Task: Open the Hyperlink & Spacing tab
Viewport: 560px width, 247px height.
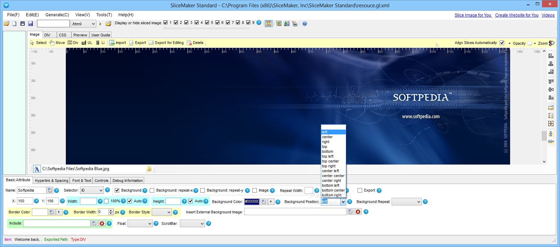Action: [52, 180]
